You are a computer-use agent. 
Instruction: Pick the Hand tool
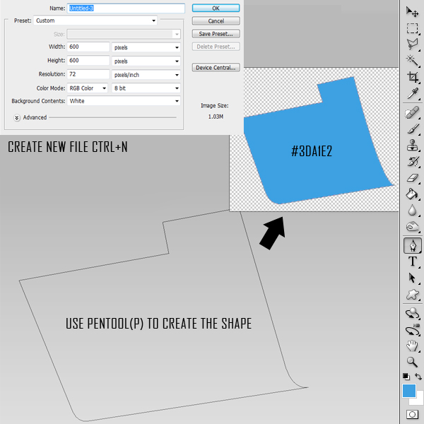(x=413, y=345)
